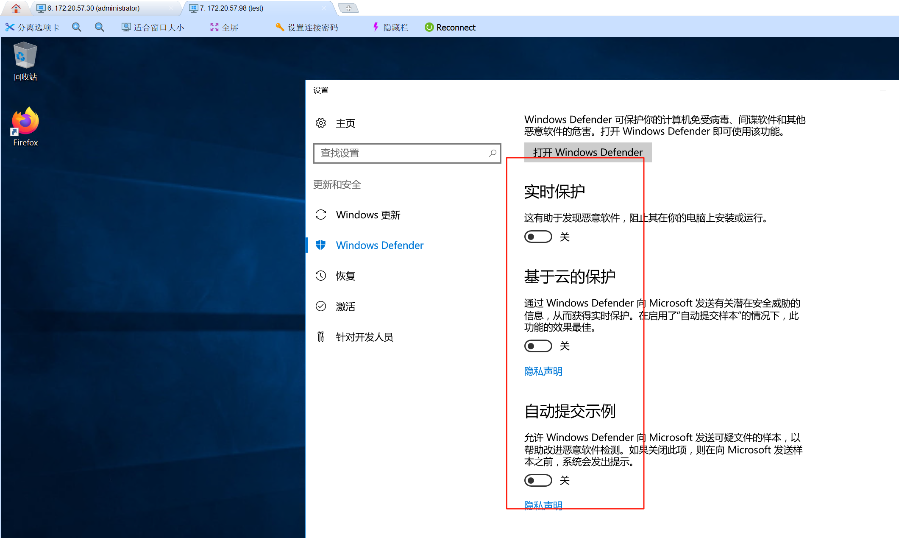Open 隐私声明 link under cloud protection
This screenshot has width=899, height=538.
543,371
